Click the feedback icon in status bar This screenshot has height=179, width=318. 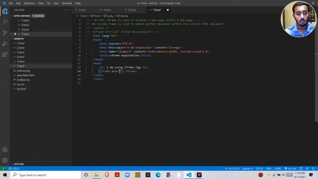[307, 169]
